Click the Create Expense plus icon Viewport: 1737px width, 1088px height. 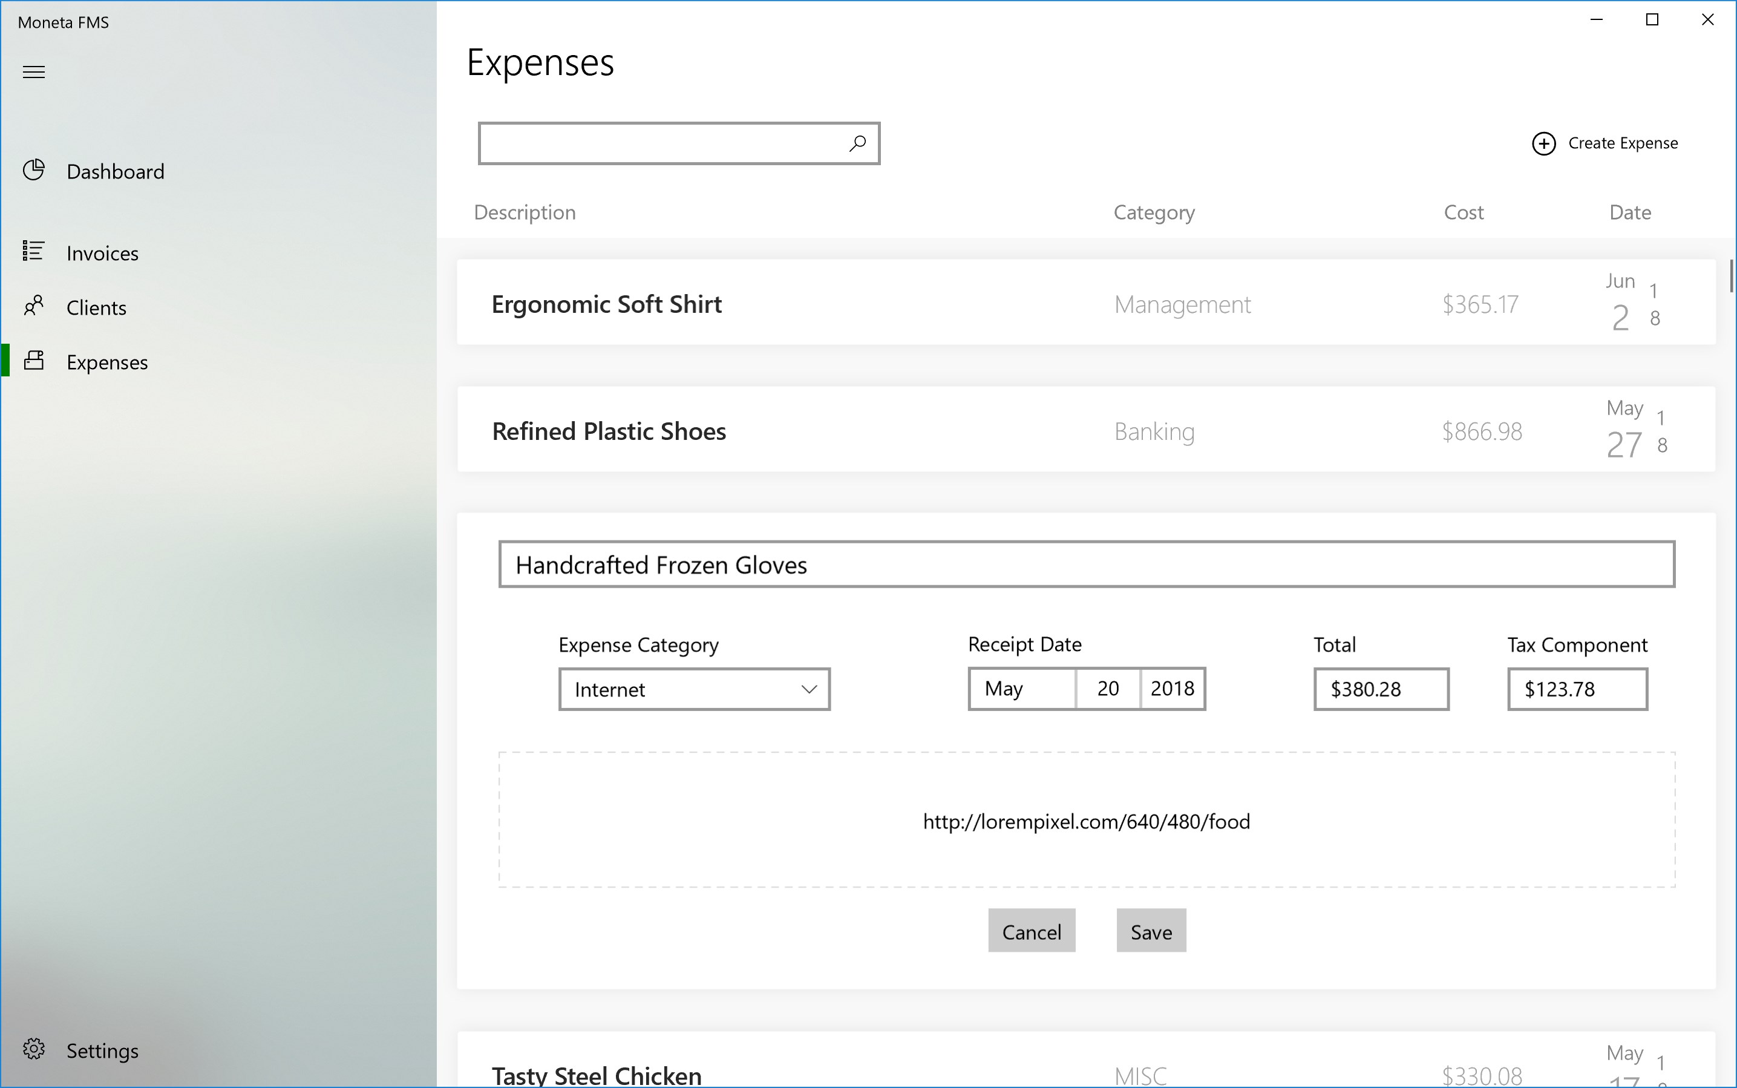[1543, 143]
